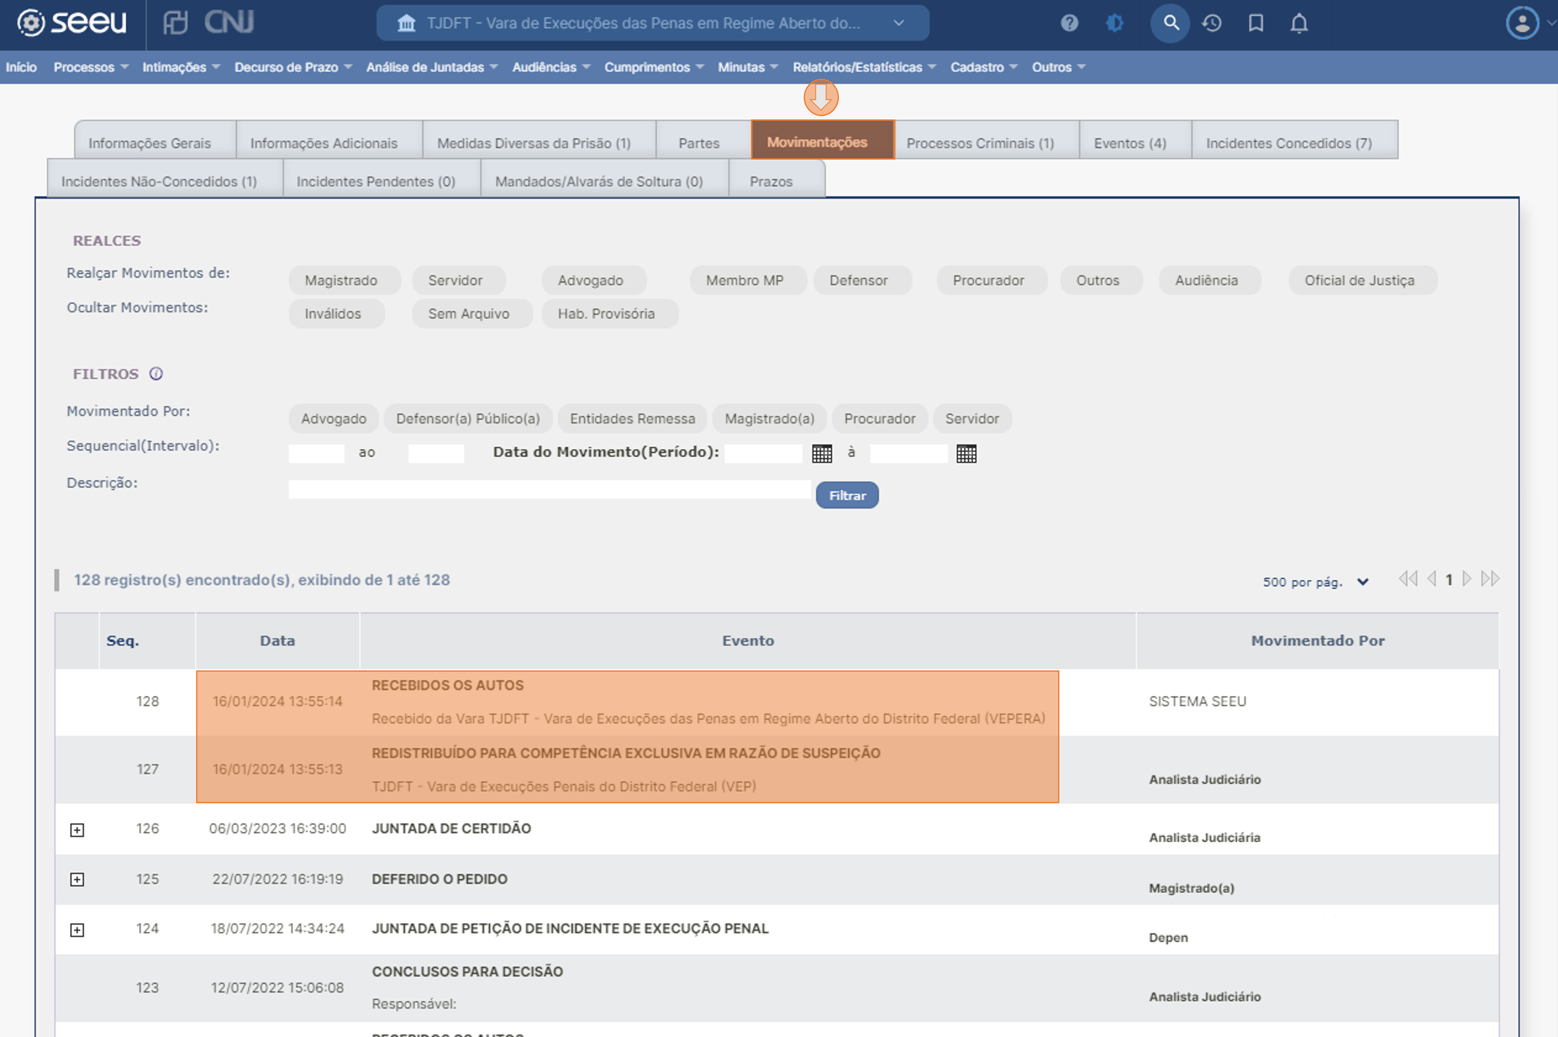Switch to Incidentes Concedidos (7) tab
This screenshot has height=1037, width=1558.
point(1295,140)
